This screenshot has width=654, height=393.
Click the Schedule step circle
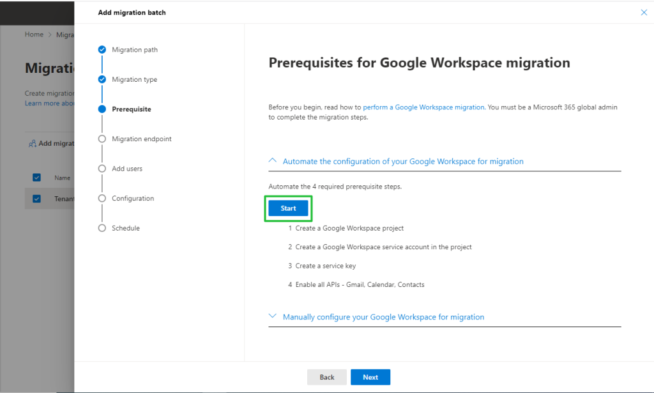(x=101, y=227)
